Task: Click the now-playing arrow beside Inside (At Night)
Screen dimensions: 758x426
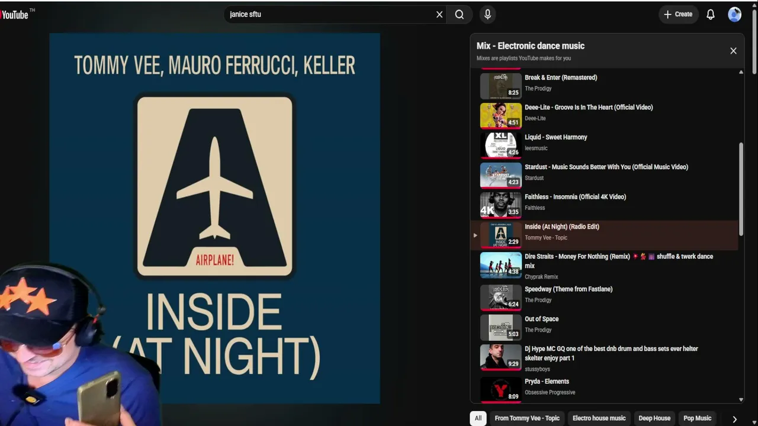Action: (475, 235)
